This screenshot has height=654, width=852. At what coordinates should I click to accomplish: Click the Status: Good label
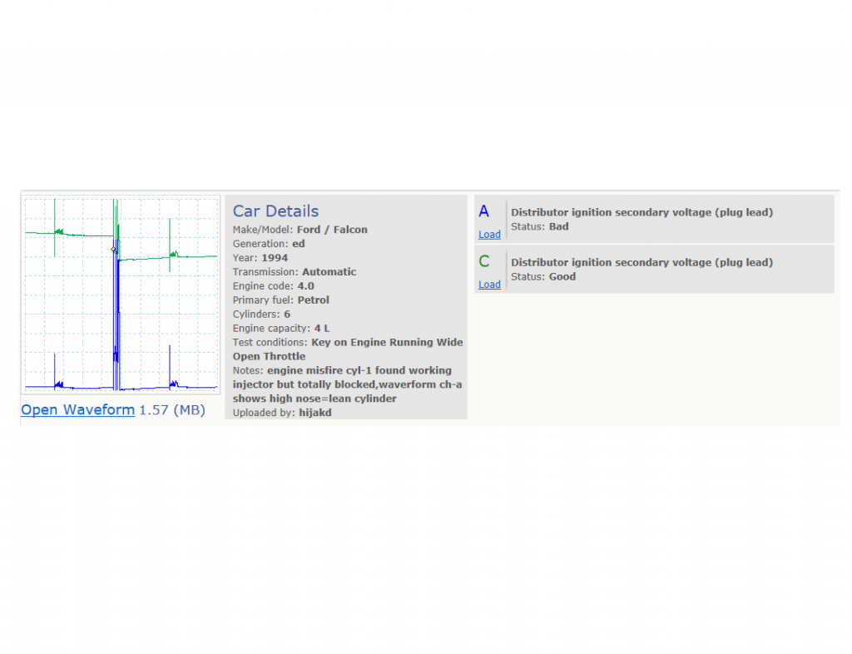(x=542, y=276)
